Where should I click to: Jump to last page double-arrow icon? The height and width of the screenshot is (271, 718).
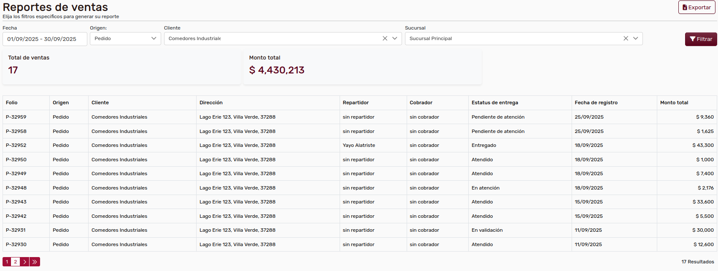pos(35,262)
